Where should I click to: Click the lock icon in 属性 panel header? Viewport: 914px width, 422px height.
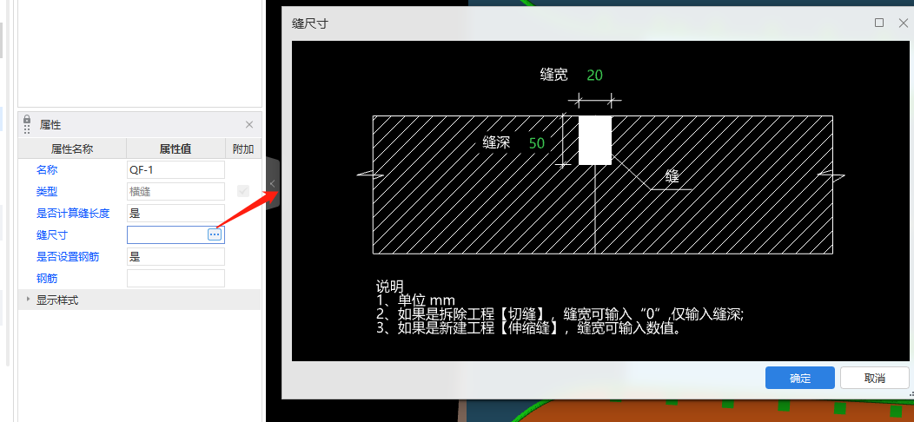coord(26,119)
